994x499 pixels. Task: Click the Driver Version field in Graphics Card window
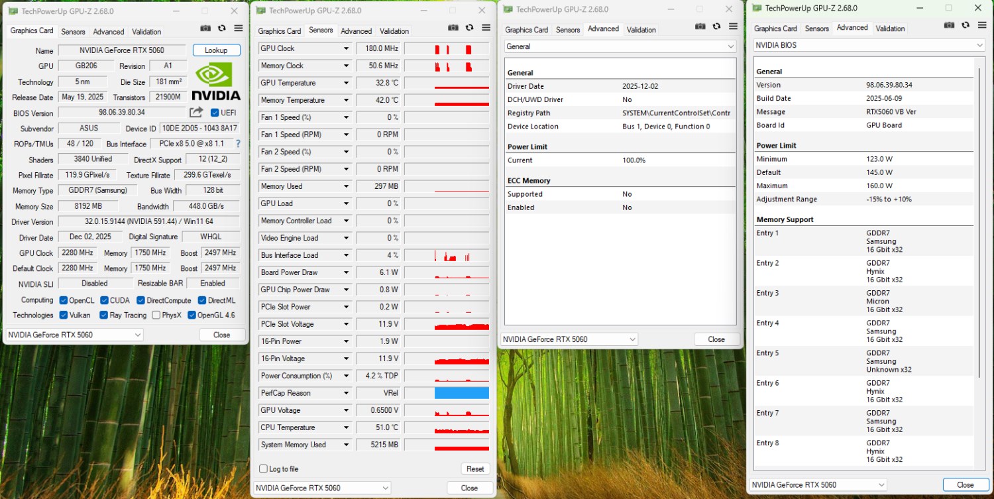point(149,222)
